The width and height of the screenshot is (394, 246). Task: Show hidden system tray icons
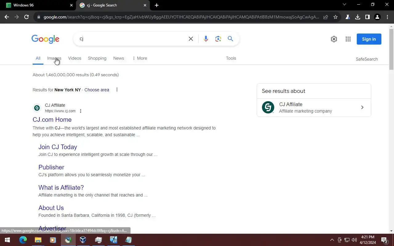click(x=332, y=240)
